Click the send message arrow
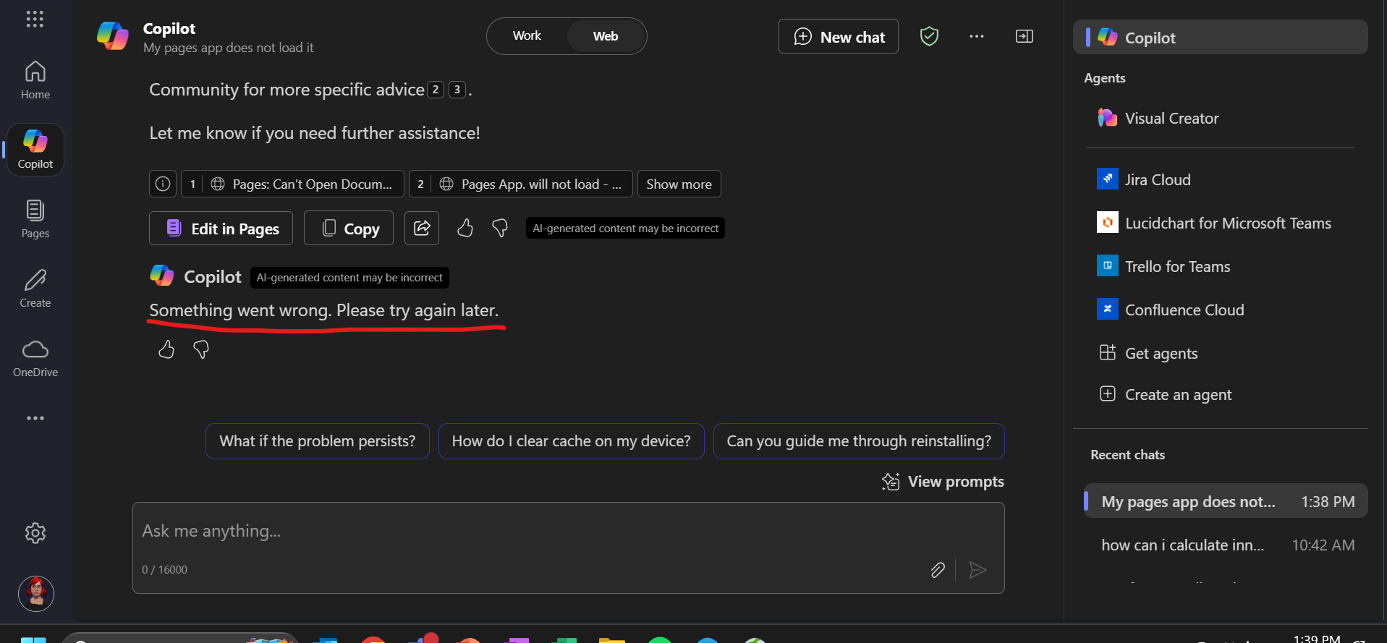The image size is (1387, 643). [x=978, y=570]
